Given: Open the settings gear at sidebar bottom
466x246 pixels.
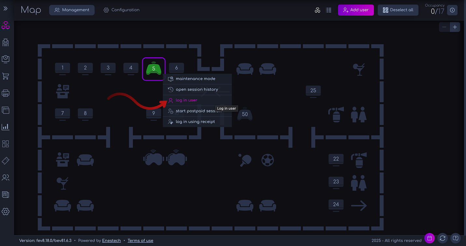Looking at the screenshot, I should click(x=6, y=211).
